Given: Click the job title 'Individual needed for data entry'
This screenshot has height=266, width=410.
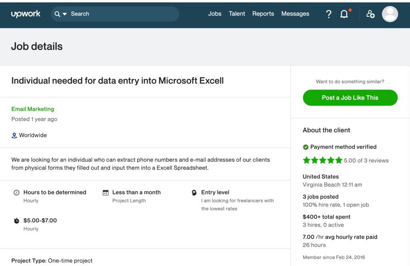Looking at the screenshot, I should [117, 81].
